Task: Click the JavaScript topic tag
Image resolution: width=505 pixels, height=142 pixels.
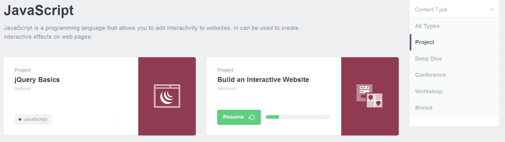Action: (33, 120)
